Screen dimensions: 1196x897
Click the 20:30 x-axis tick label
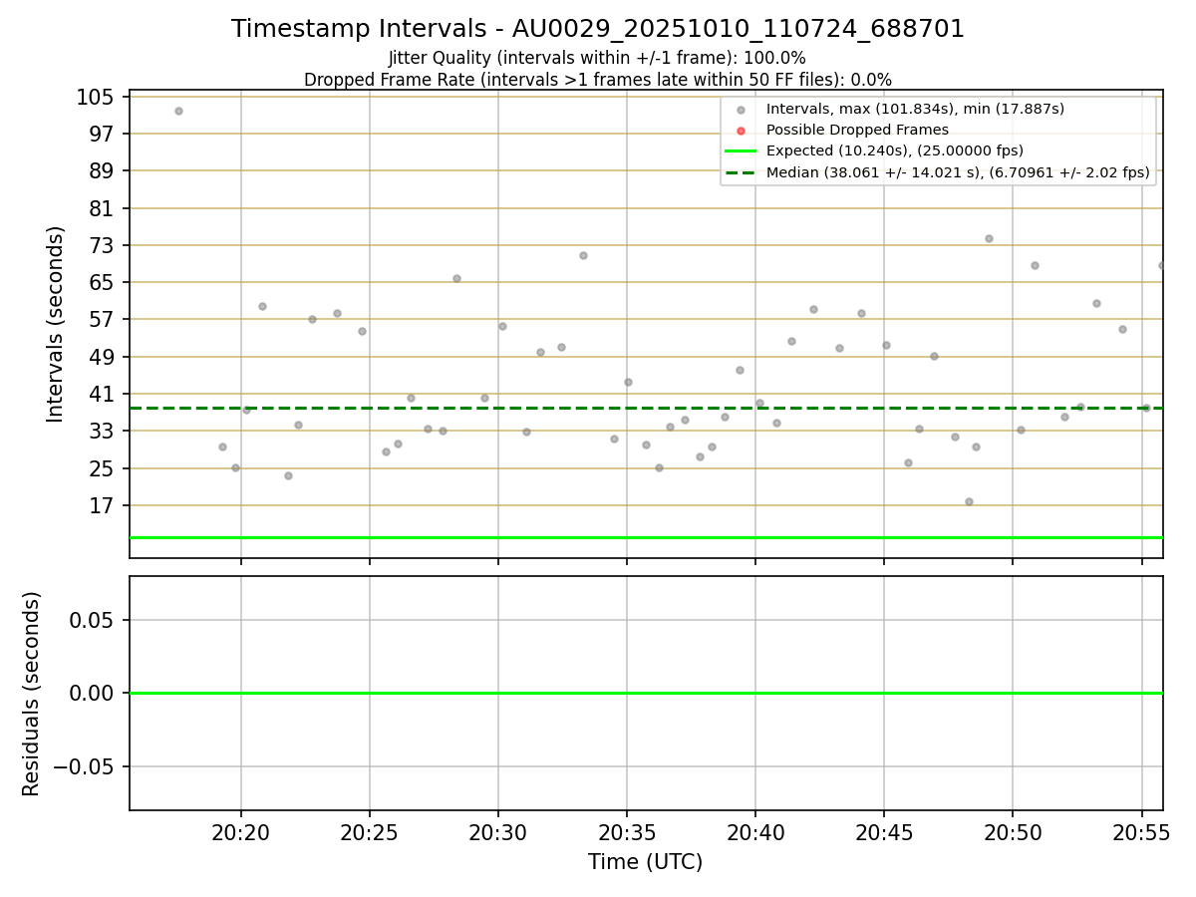(498, 834)
